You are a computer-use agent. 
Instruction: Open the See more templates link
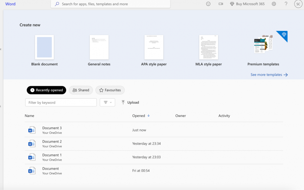[269, 75]
